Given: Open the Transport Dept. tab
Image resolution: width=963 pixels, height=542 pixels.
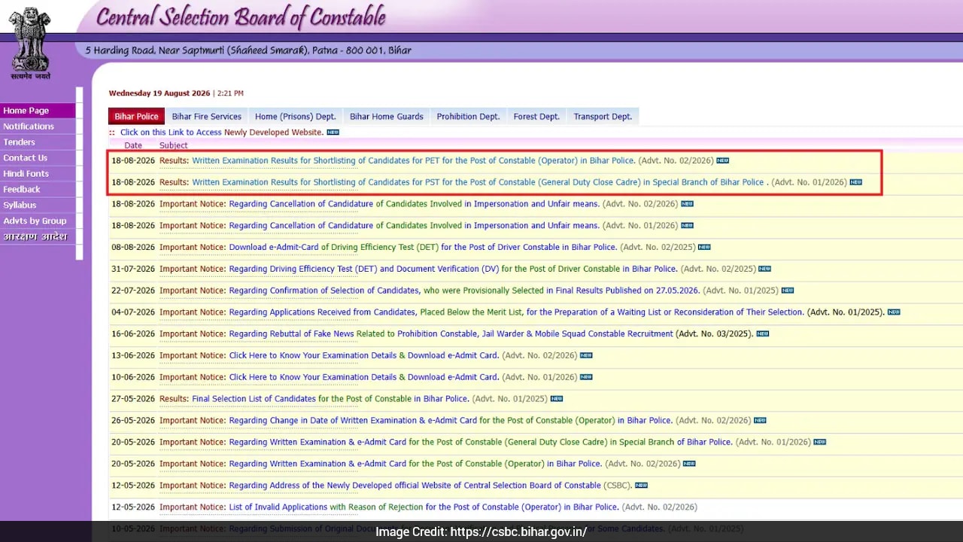Looking at the screenshot, I should (x=603, y=117).
